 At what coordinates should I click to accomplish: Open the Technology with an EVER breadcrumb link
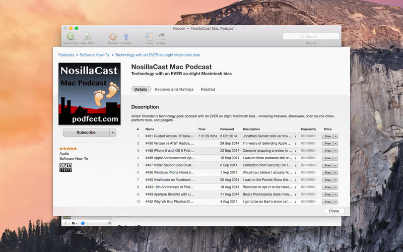[157, 55]
